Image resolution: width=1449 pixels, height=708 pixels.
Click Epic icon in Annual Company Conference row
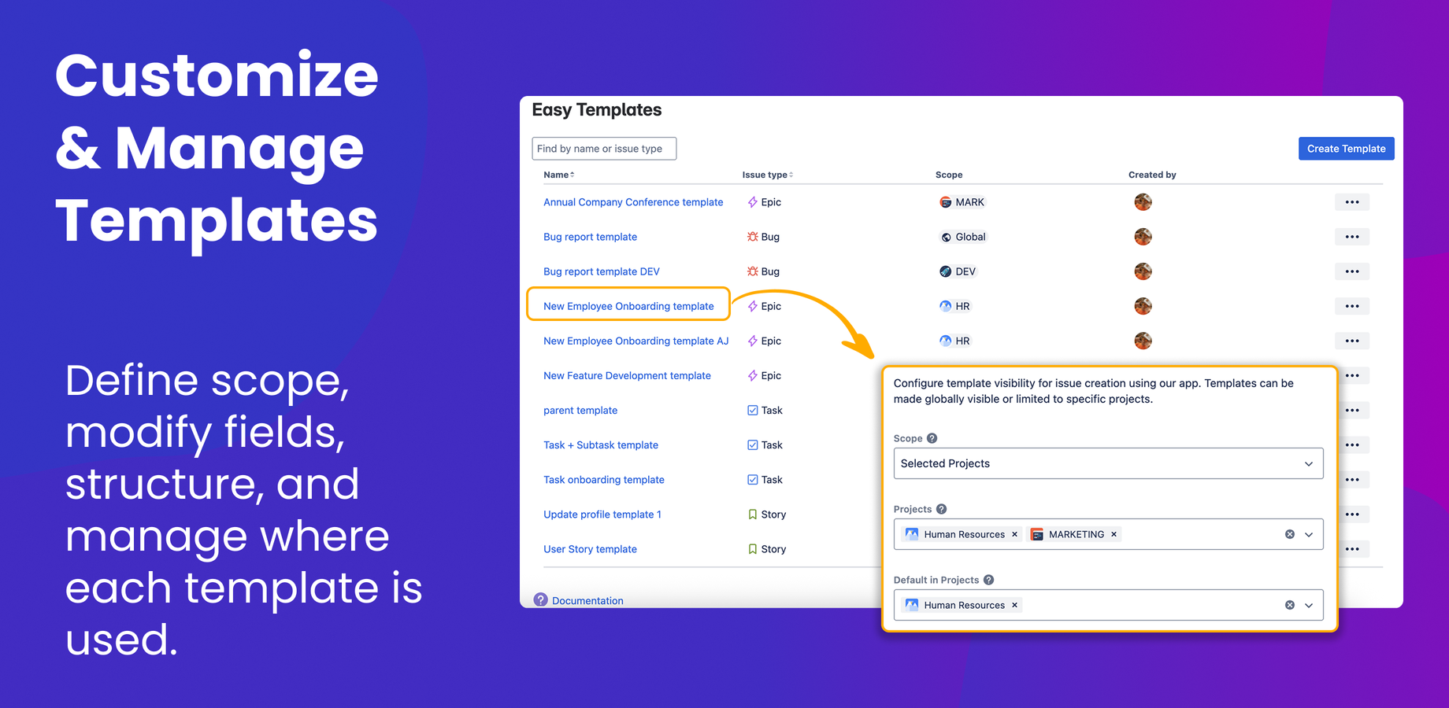[x=753, y=202]
